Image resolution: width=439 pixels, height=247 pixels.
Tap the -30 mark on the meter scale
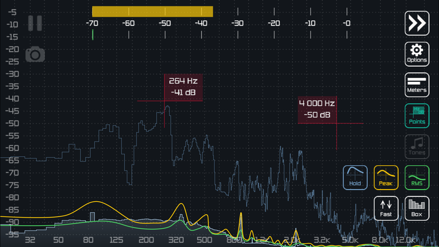238,23
